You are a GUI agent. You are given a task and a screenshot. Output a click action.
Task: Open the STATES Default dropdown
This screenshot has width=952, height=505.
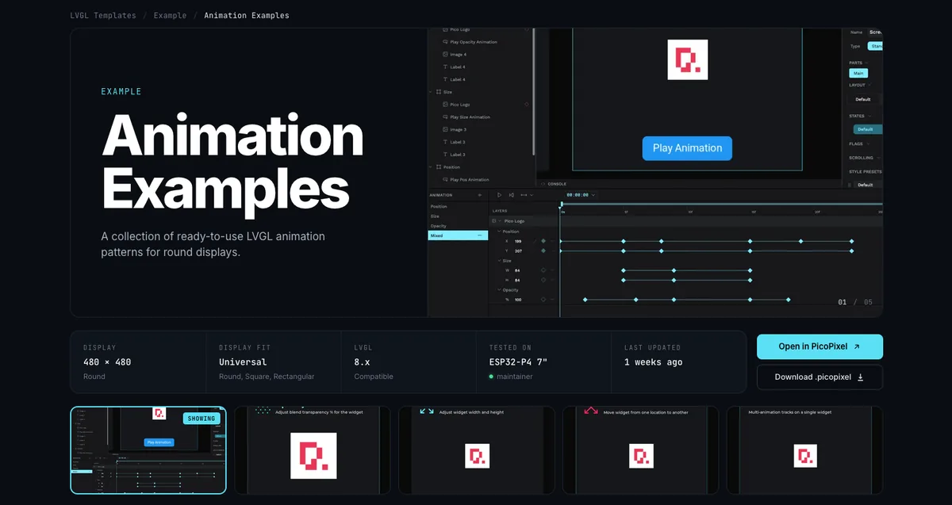tap(867, 129)
